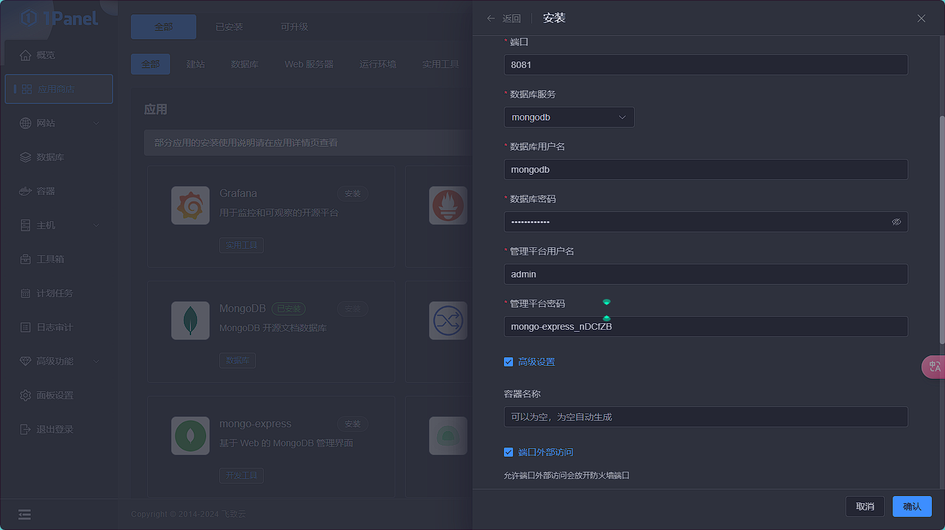Expand the 高级功能 sidebar menu
945x530 pixels.
tap(59, 361)
